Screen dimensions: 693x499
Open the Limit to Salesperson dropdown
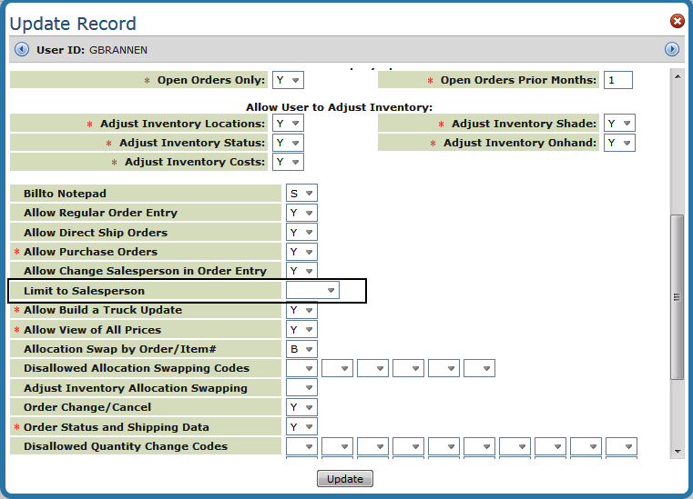click(312, 291)
